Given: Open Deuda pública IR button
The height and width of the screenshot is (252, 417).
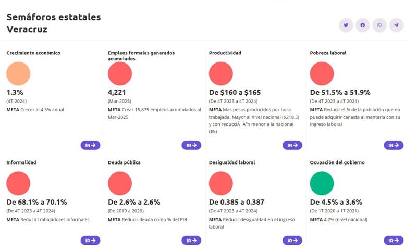Looking at the screenshot, I should point(191,241).
